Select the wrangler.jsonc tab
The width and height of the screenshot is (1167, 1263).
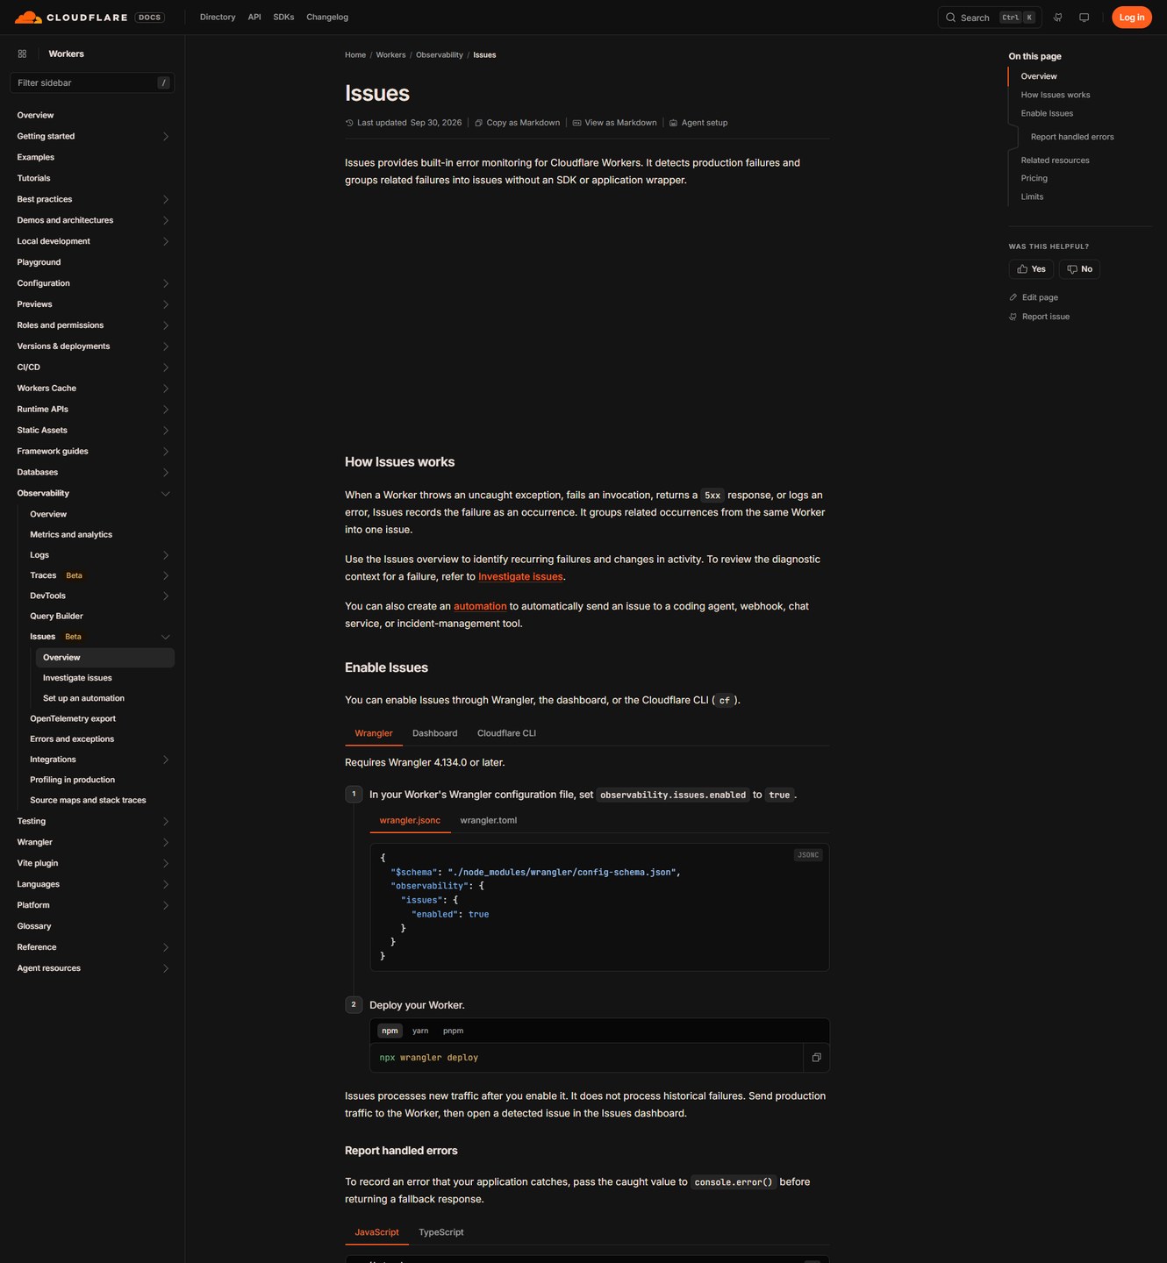(410, 821)
